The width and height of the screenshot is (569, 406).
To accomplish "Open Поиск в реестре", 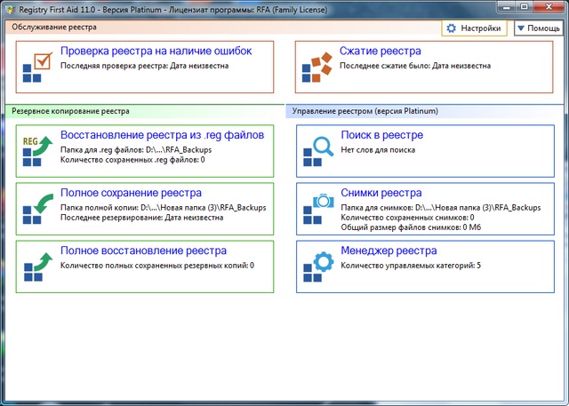I will pos(381,135).
